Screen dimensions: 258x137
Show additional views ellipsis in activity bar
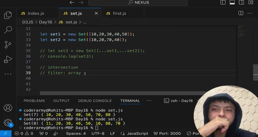coord(8,74)
